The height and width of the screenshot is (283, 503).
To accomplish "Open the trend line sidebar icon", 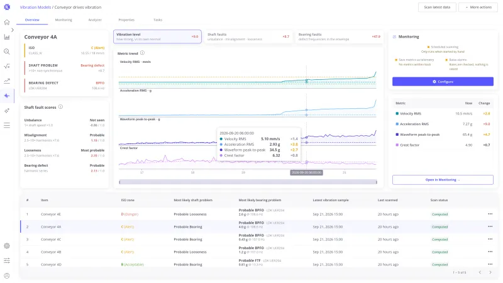I will coord(7,81).
